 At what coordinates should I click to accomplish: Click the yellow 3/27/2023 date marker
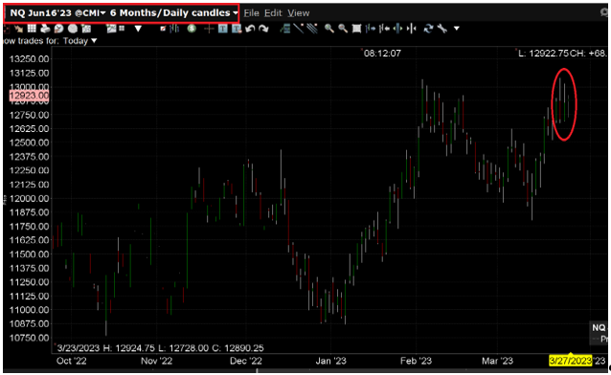click(x=570, y=361)
